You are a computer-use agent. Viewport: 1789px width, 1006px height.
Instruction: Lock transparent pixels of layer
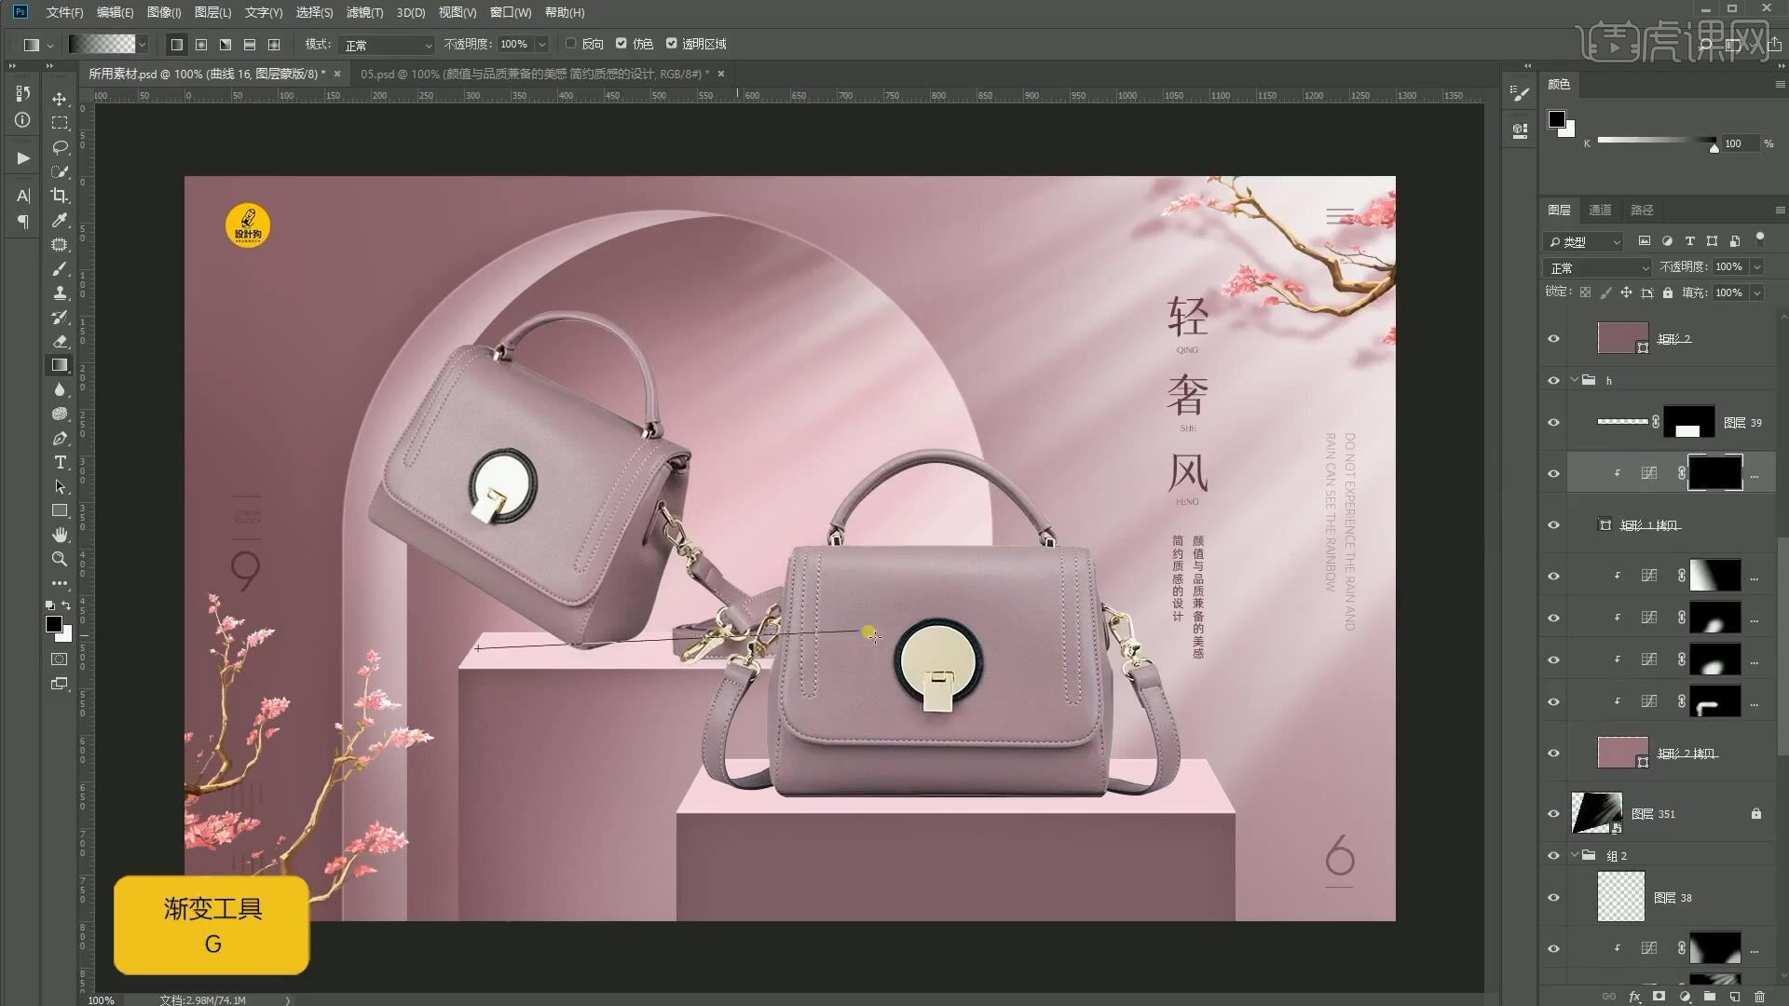click(x=1585, y=292)
